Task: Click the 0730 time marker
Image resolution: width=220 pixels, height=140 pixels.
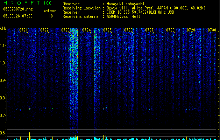Action: point(212,30)
